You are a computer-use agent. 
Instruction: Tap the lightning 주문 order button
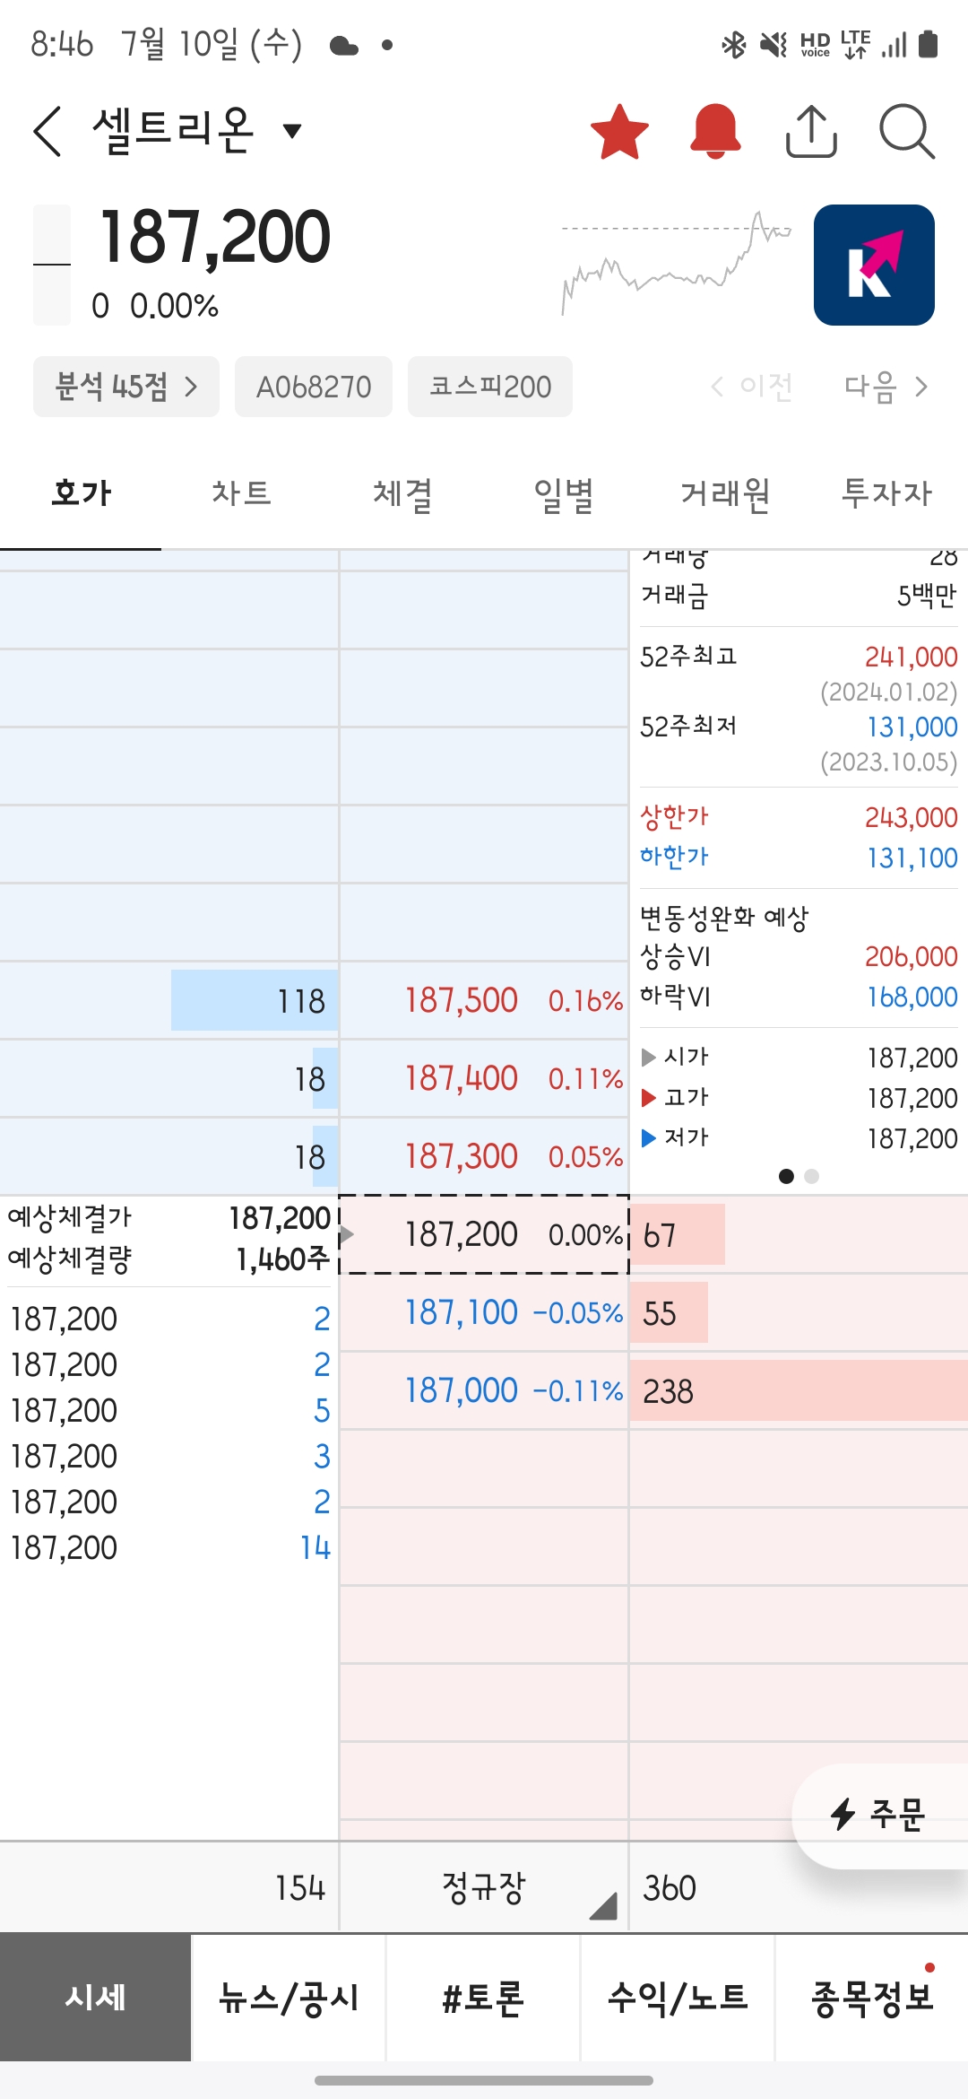coord(880,1815)
